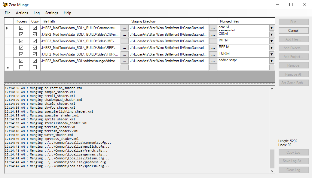Image resolution: width=312 pixels, height=178 pixels.
Task: Click log scrollbar up arrow
Action: point(272,89)
